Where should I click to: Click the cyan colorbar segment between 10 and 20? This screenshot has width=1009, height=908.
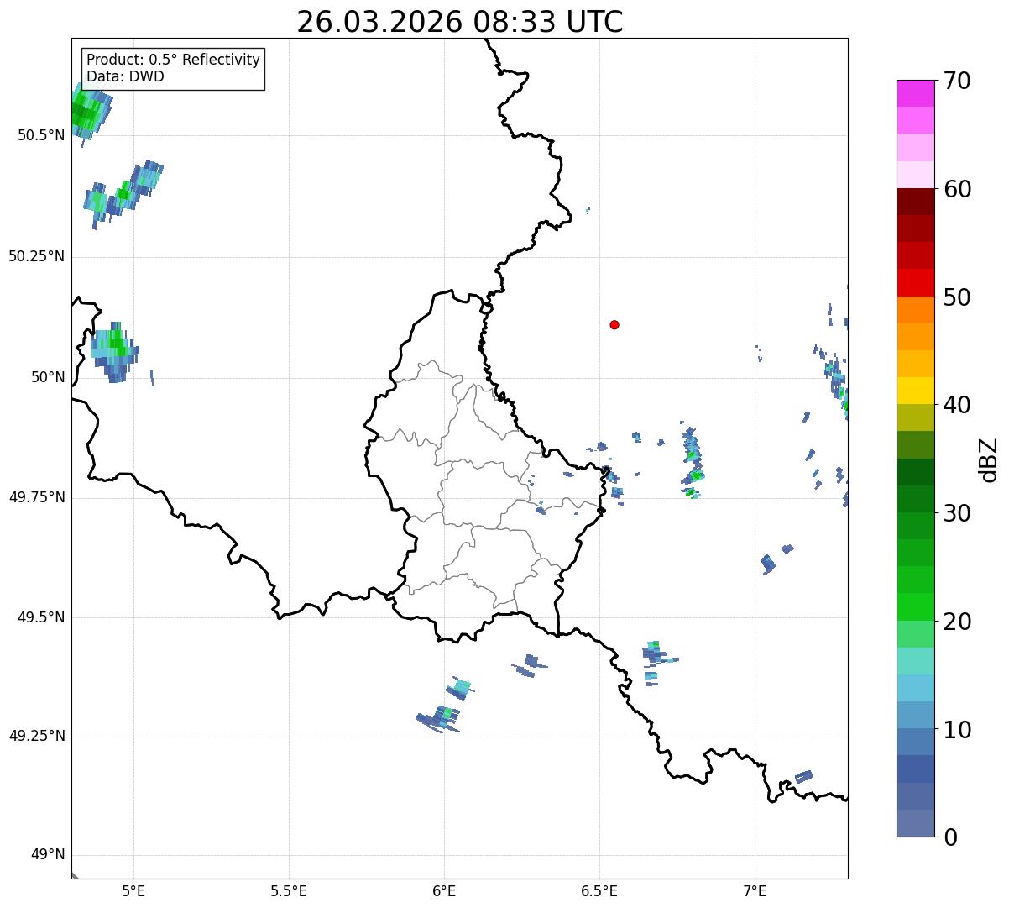[916, 688]
